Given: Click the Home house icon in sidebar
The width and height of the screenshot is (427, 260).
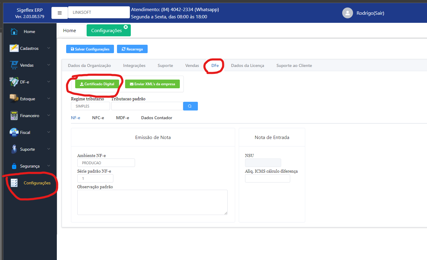Looking at the screenshot, I should coord(14,32).
